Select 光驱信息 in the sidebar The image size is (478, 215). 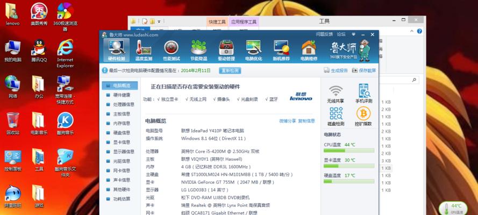click(119, 161)
